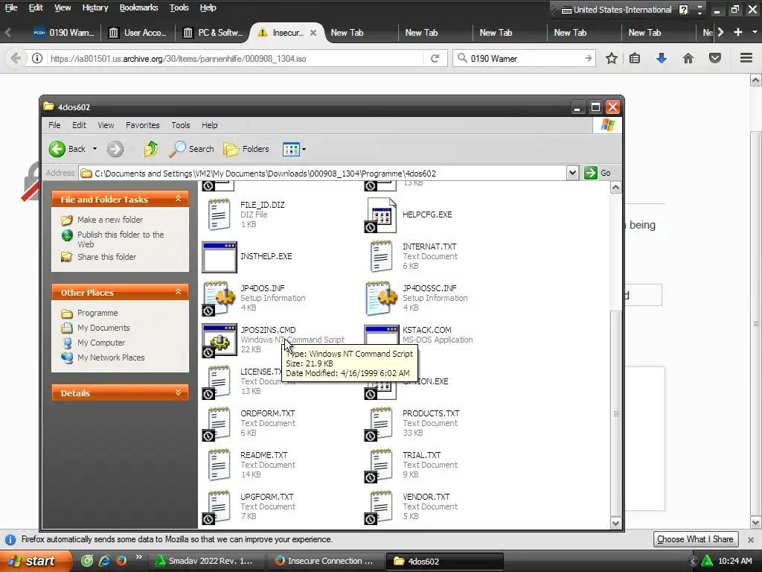Open Firefox's History menu
Viewport: 762px width, 572px height.
(95, 7)
